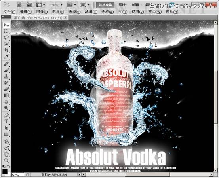
Task: Expand the status bar info arrow
Action: 80,174
